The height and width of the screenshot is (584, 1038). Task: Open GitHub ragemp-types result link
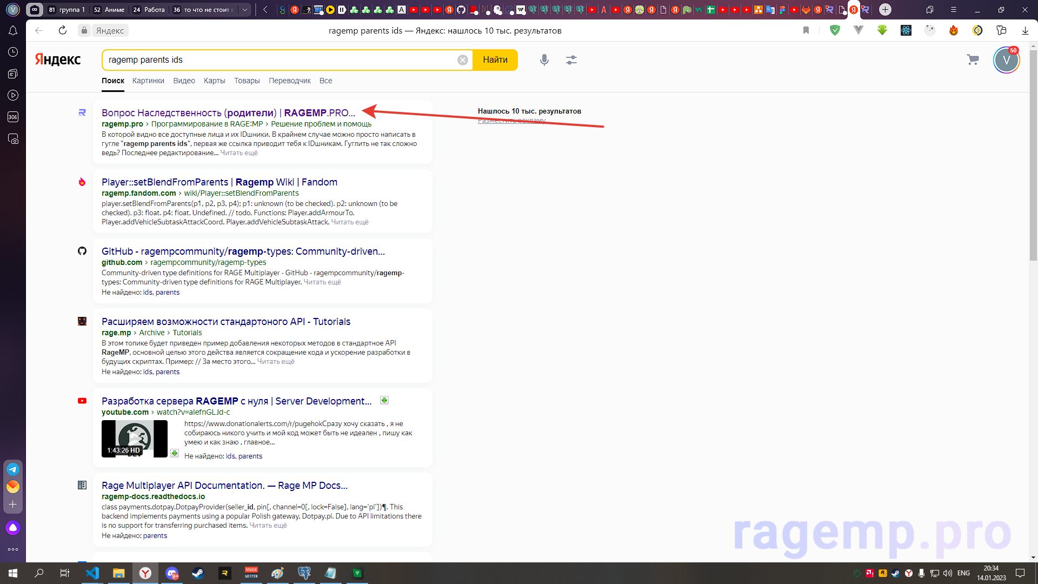pos(243,251)
